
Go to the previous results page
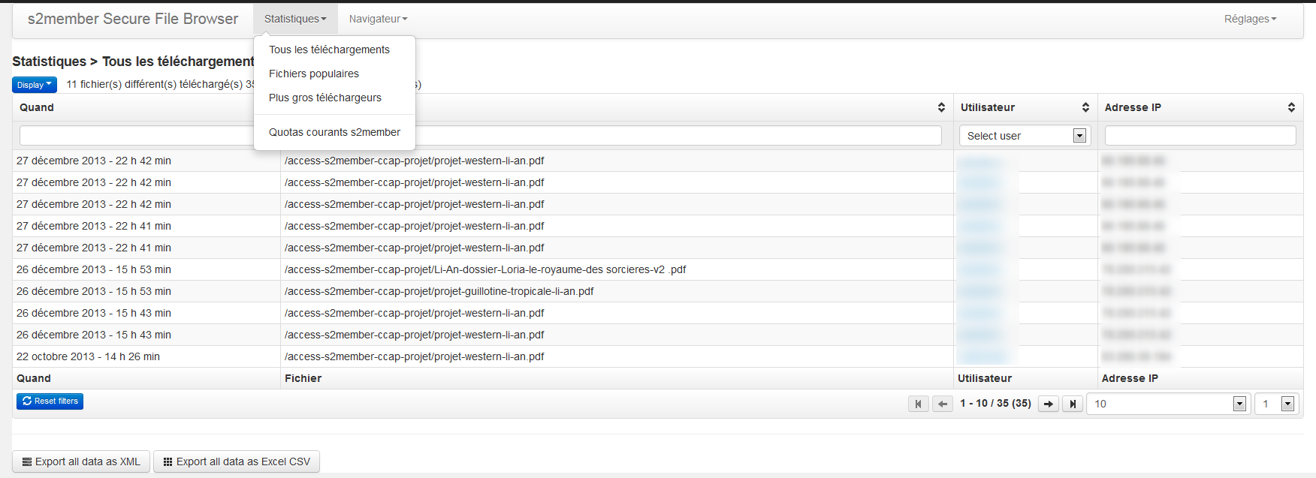943,404
